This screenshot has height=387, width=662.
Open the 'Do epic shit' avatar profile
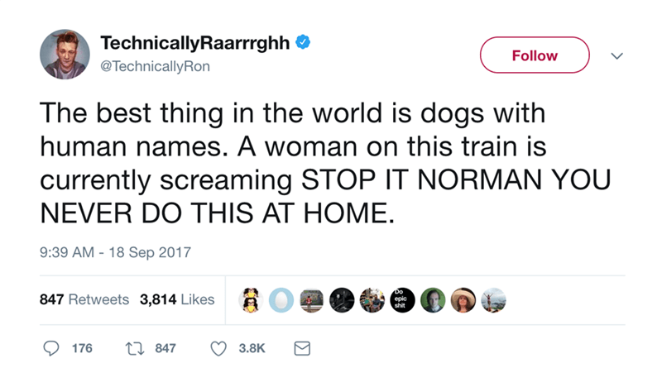pyautogui.click(x=401, y=300)
